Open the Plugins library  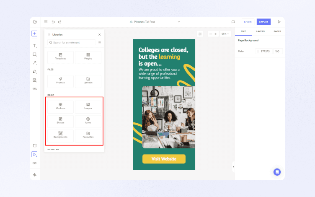(x=88, y=57)
